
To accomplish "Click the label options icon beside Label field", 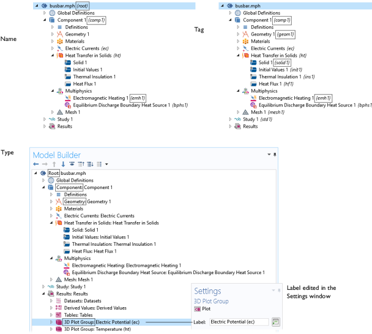I will [276, 322].
